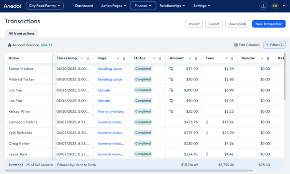Click person icon in Jessa June fees cell
This screenshot has height=174, width=290.
click(207, 154)
